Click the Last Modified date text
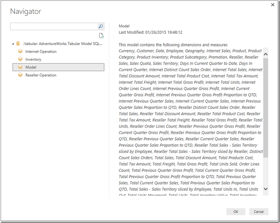 151,32
